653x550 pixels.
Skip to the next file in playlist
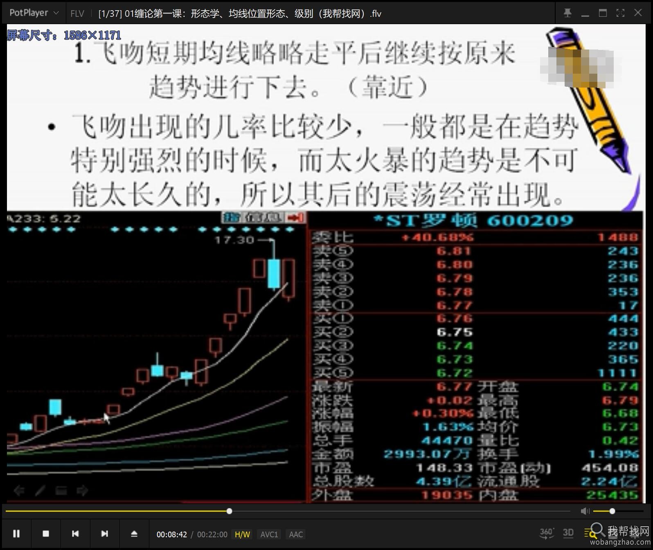(105, 534)
